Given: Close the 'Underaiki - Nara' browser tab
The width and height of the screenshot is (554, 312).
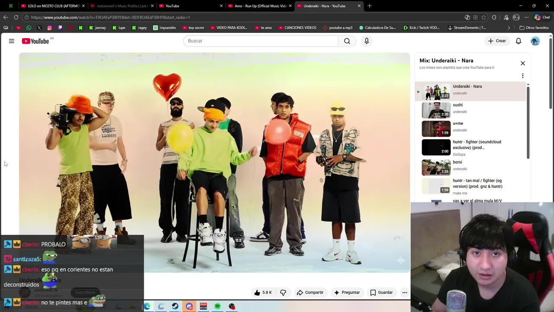Looking at the screenshot, I should (359, 6).
